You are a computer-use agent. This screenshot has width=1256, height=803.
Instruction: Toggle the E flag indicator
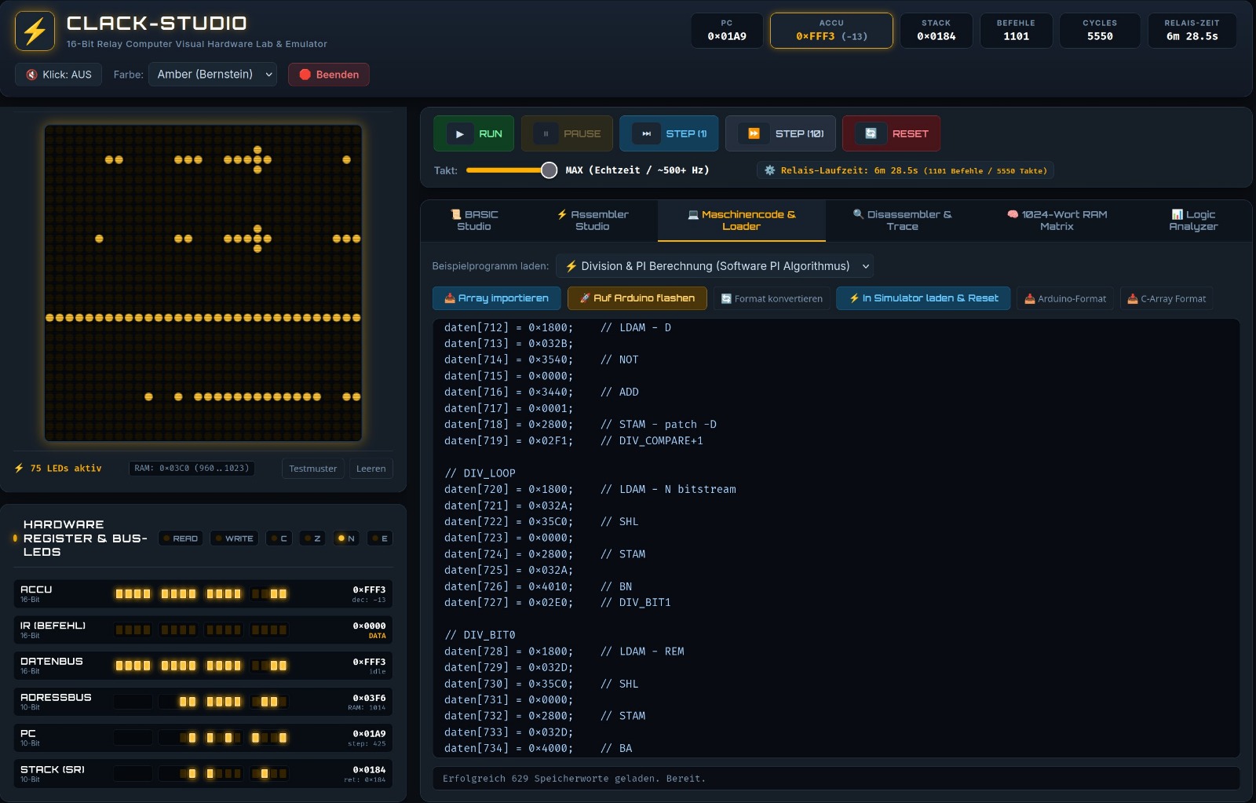[x=380, y=538]
